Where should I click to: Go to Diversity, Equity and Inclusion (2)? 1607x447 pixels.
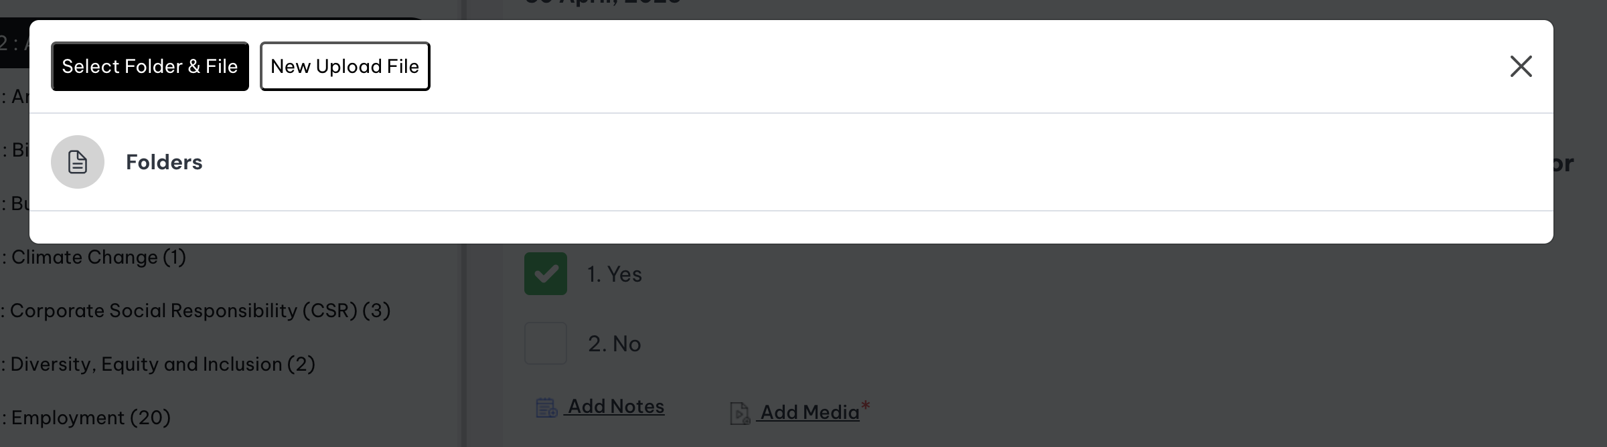point(162,364)
